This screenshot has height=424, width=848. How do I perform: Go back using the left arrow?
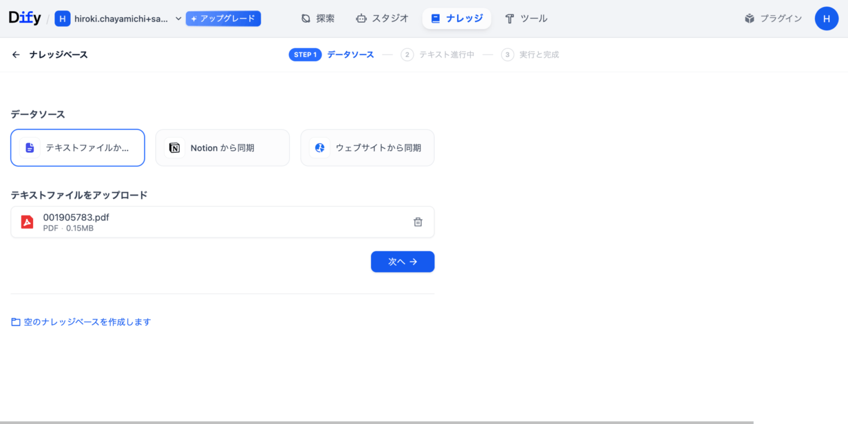pyautogui.click(x=15, y=54)
